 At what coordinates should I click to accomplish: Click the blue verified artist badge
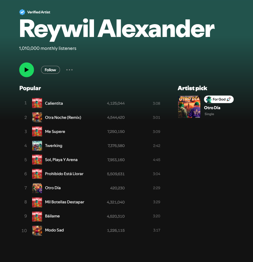pyautogui.click(x=22, y=12)
